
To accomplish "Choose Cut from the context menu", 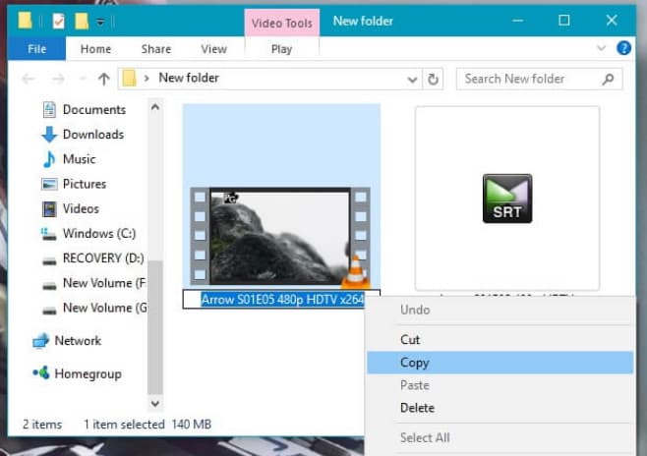I will click(410, 339).
